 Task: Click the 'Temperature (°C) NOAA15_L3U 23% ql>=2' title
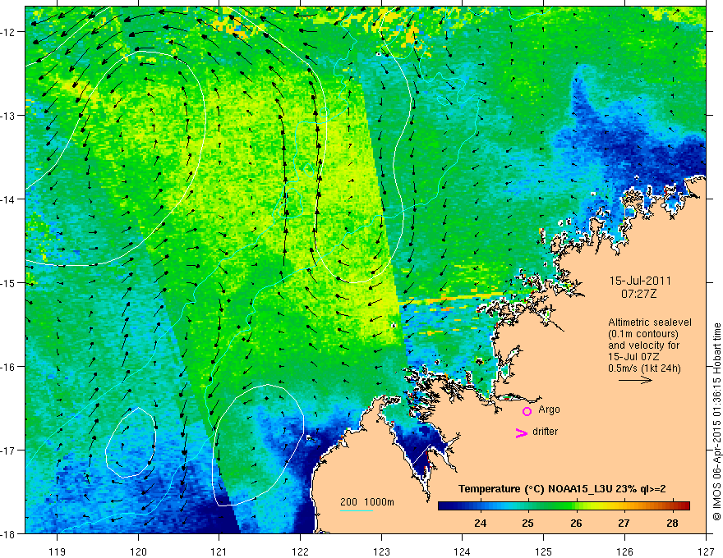[562, 489]
